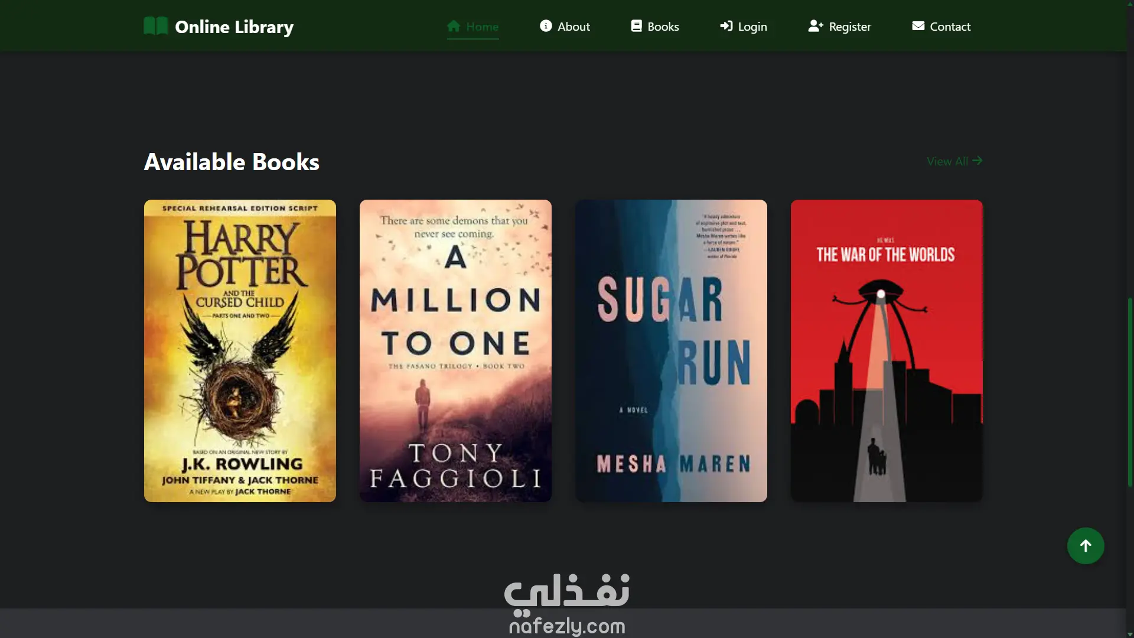This screenshot has height=638, width=1134.
Task: Click the Register user-plus icon
Action: (816, 26)
